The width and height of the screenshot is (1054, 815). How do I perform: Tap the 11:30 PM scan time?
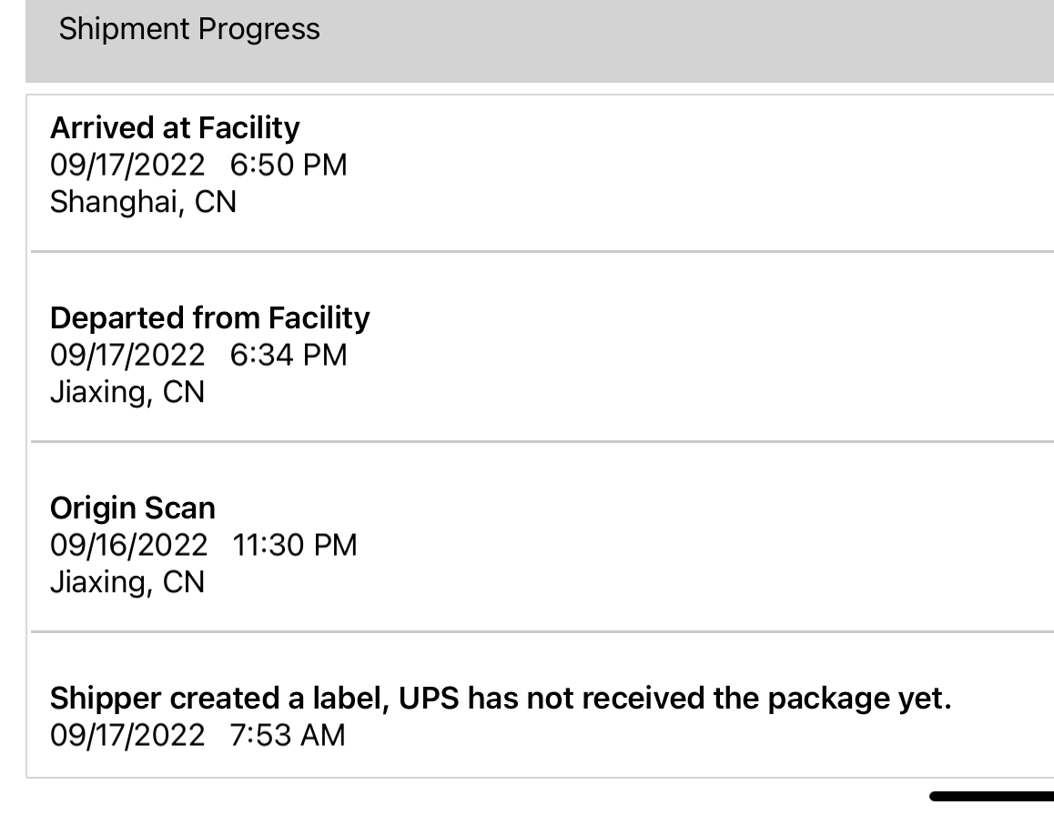(295, 545)
